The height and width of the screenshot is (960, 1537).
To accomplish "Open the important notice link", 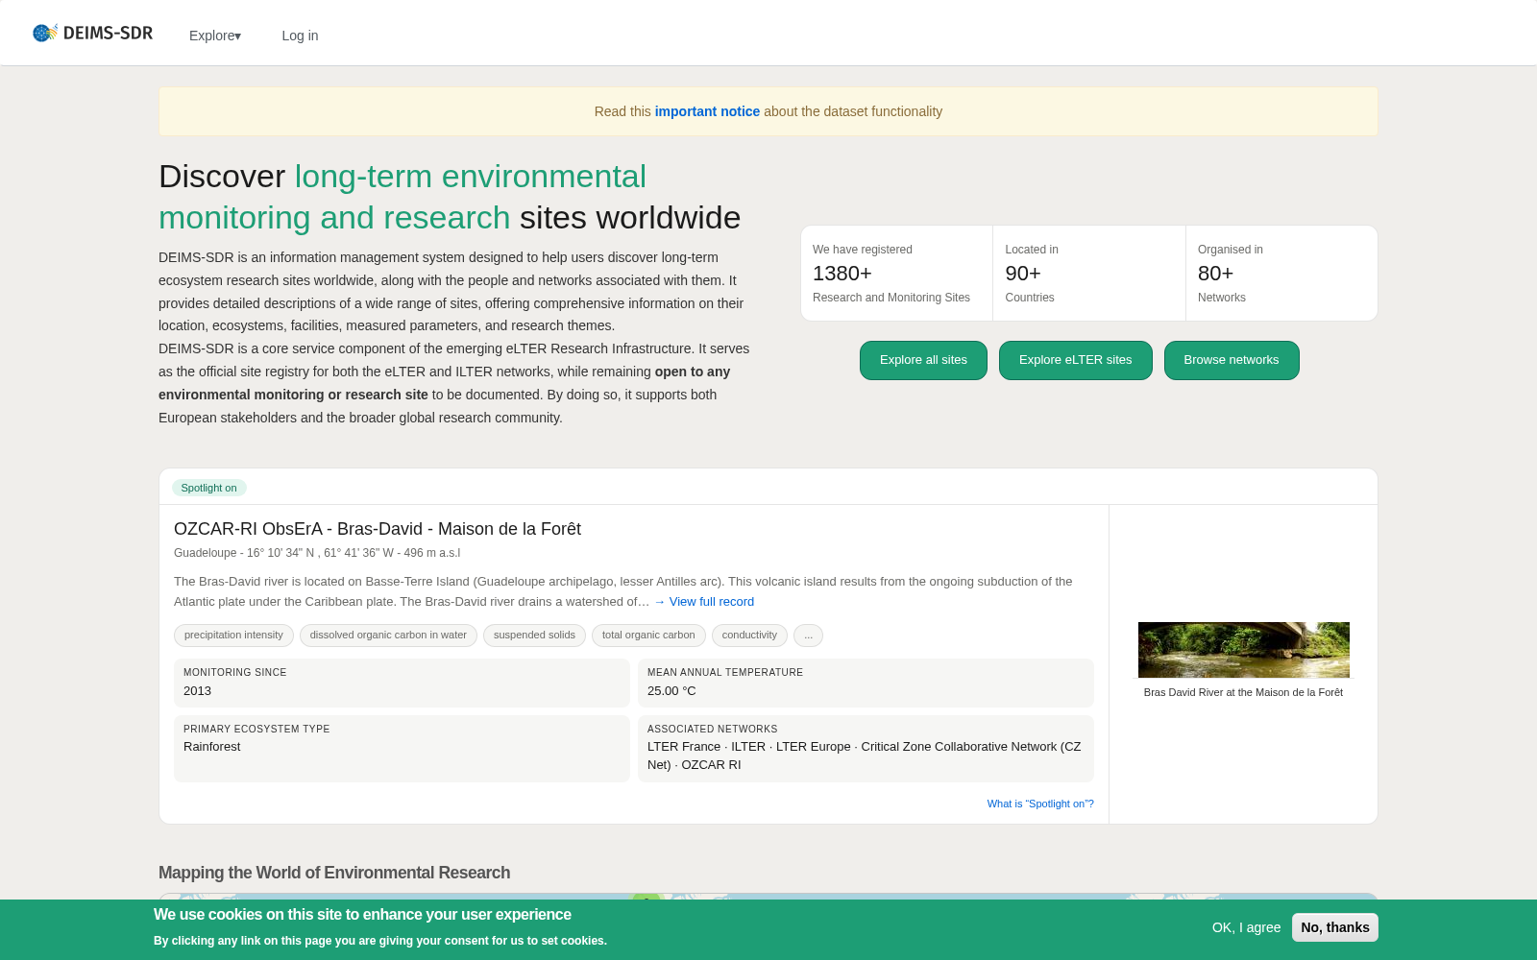I will 707,111.
